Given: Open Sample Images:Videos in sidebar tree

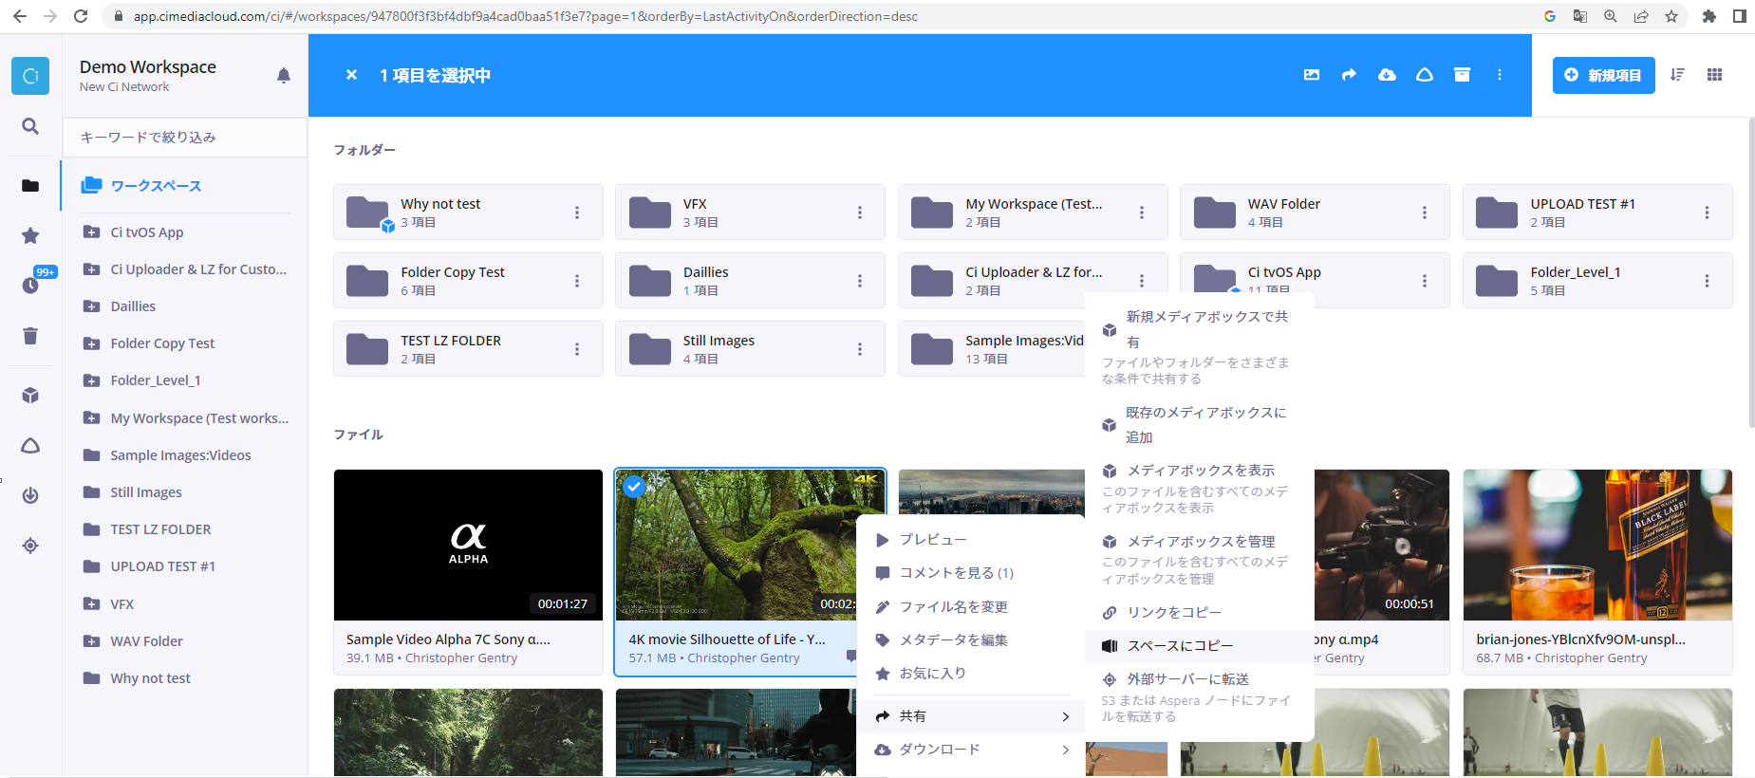Looking at the screenshot, I should pos(180,455).
